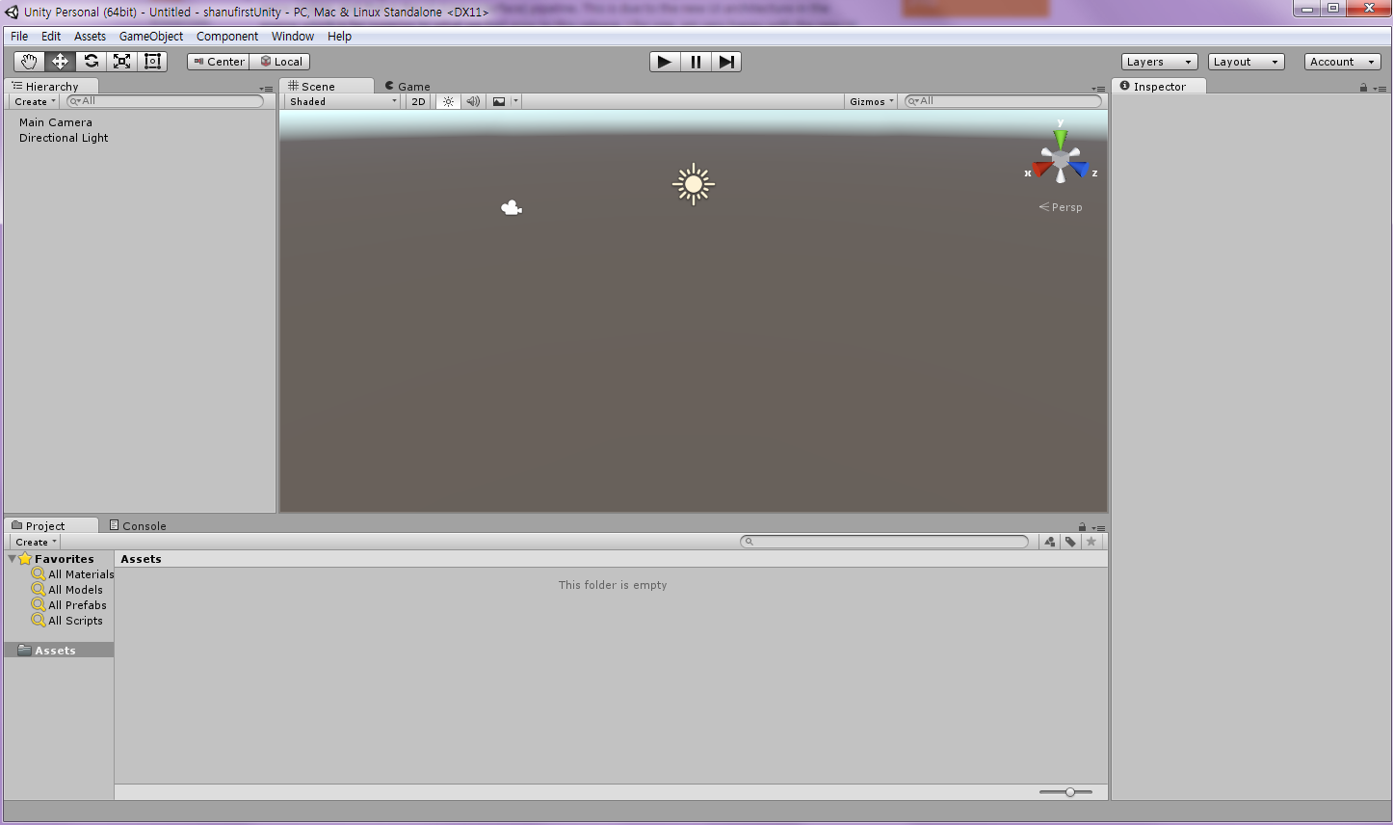Open scene effects dropdown arrow
The height and width of the screenshot is (825, 1393).
[x=516, y=101]
